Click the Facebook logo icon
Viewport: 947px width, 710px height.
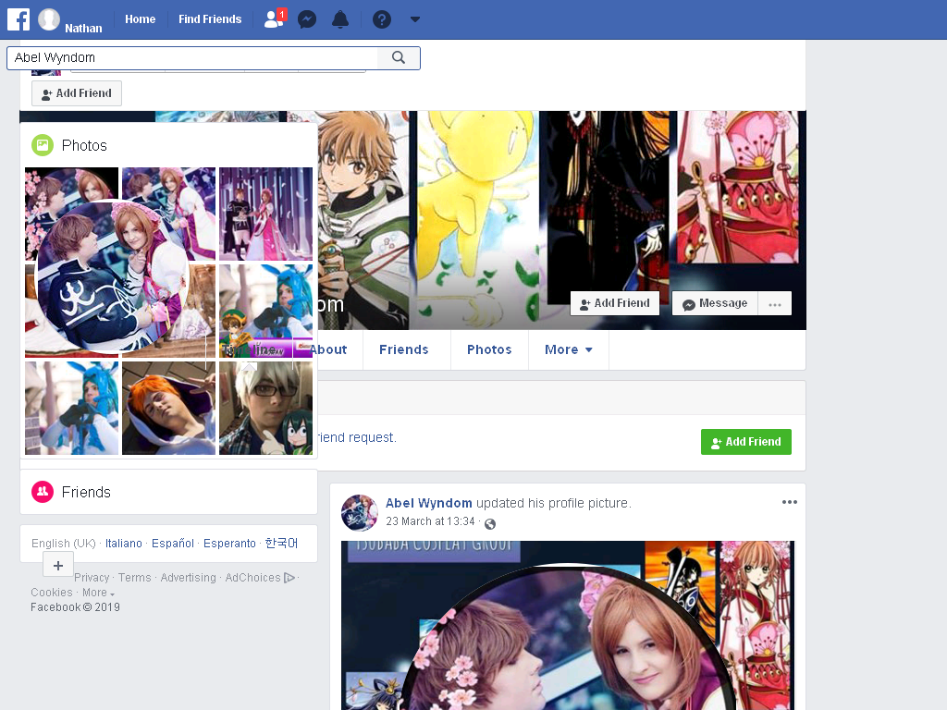click(18, 19)
